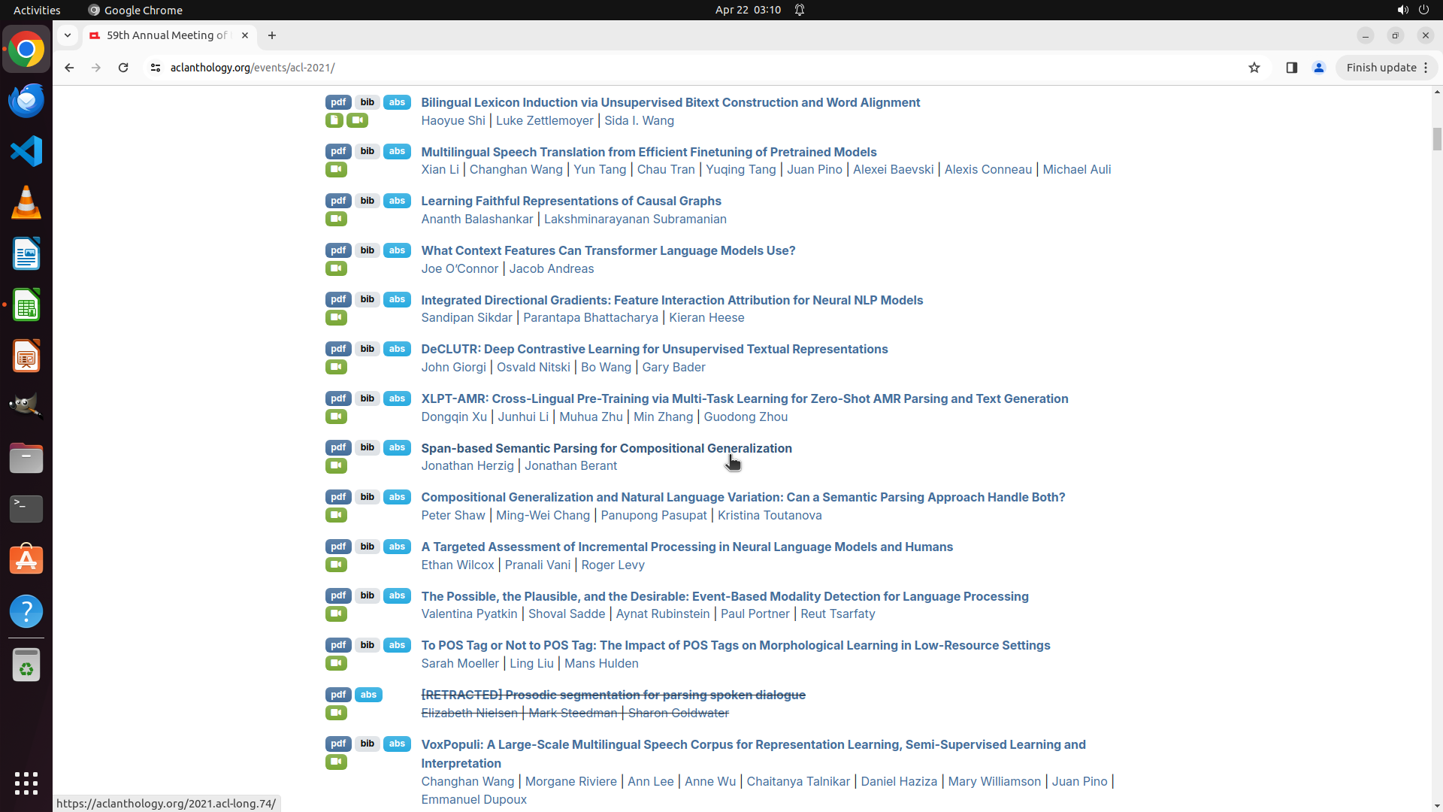Click the URL address bar
The width and height of the screenshot is (1443, 812).
click(676, 68)
